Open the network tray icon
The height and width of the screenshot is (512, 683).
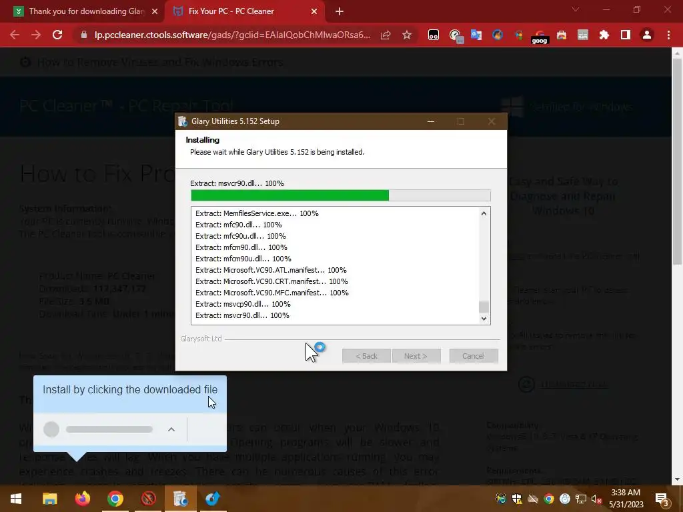[x=581, y=499]
